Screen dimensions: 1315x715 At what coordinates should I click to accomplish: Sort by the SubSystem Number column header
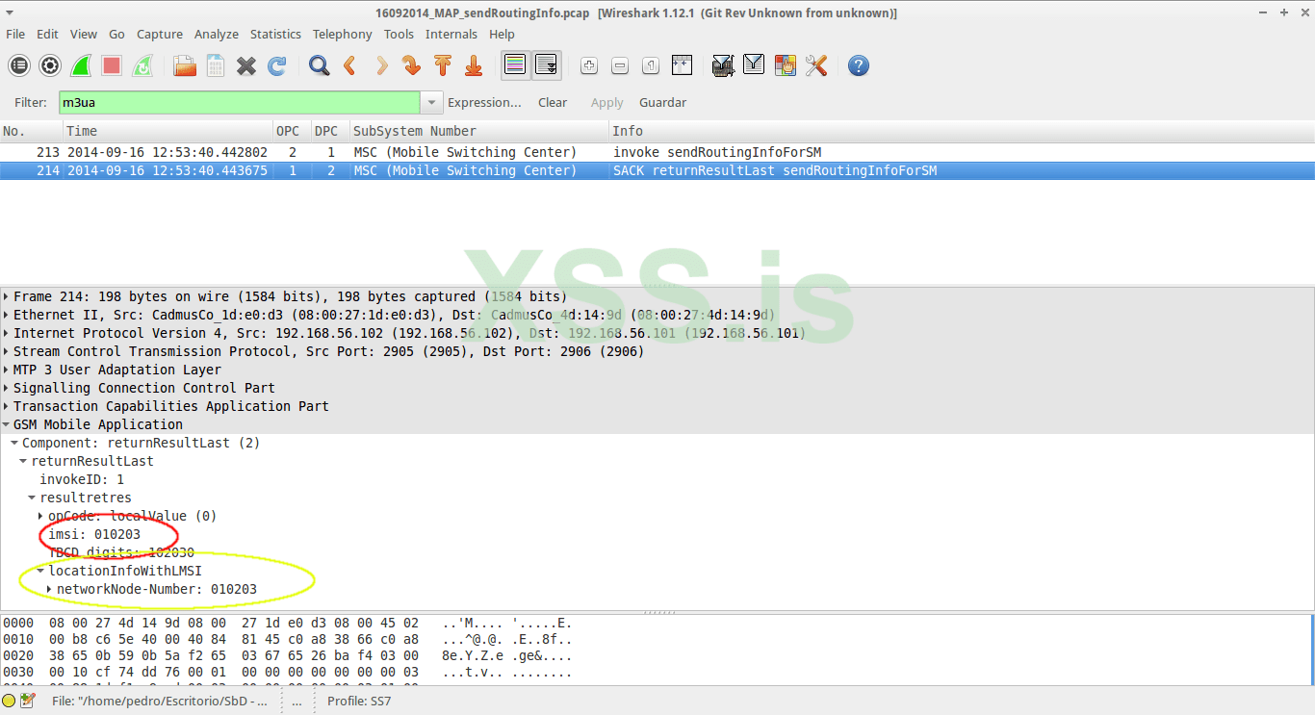(479, 131)
